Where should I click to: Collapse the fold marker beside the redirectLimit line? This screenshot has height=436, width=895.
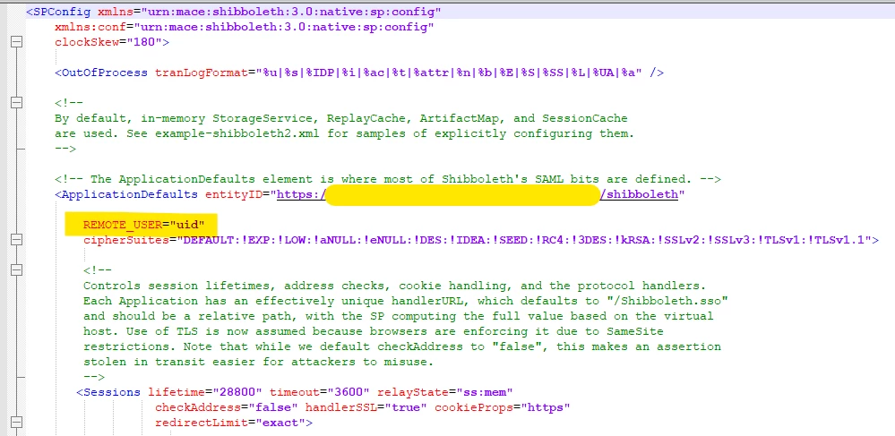[16, 423]
